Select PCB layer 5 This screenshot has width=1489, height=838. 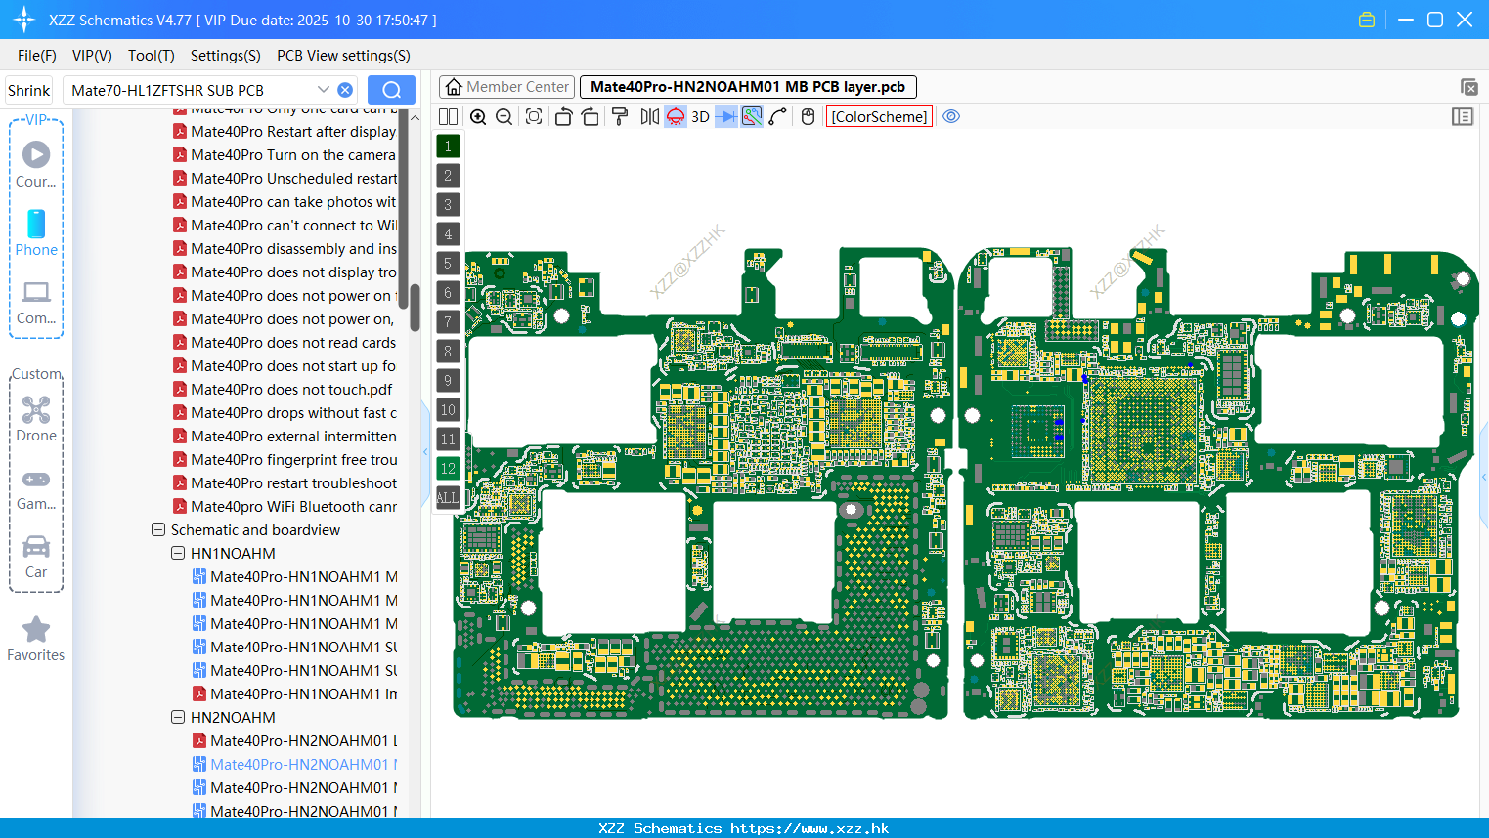coord(448,264)
